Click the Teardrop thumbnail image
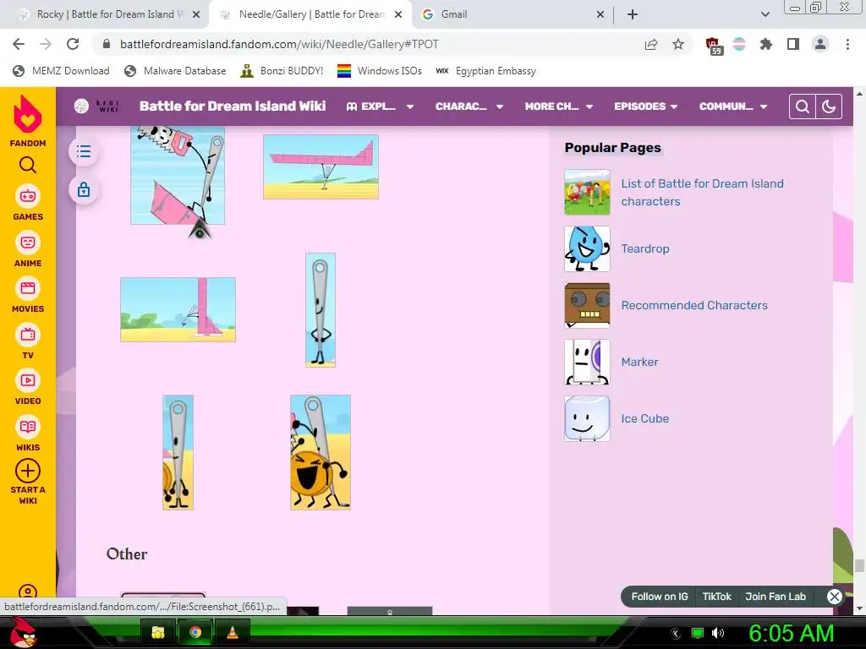The height and width of the screenshot is (649, 866). click(x=587, y=248)
